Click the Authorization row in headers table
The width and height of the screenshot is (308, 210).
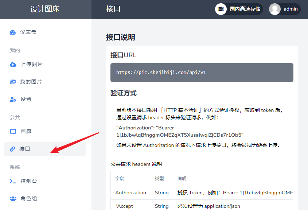tap(202, 193)
